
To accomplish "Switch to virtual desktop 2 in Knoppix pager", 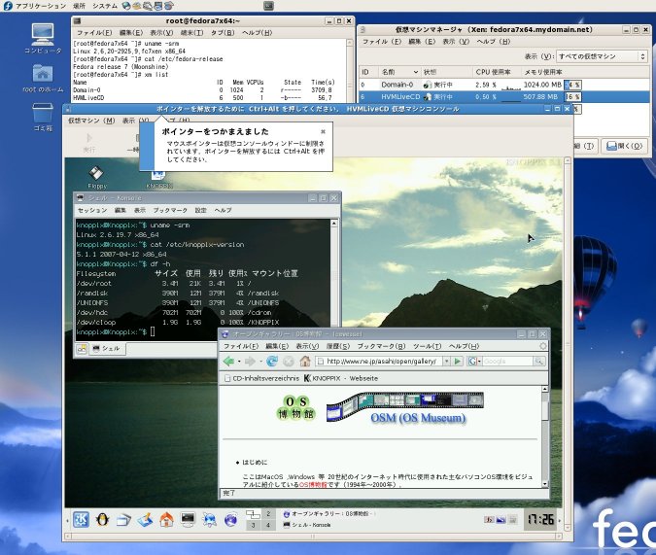I will 268,513.
